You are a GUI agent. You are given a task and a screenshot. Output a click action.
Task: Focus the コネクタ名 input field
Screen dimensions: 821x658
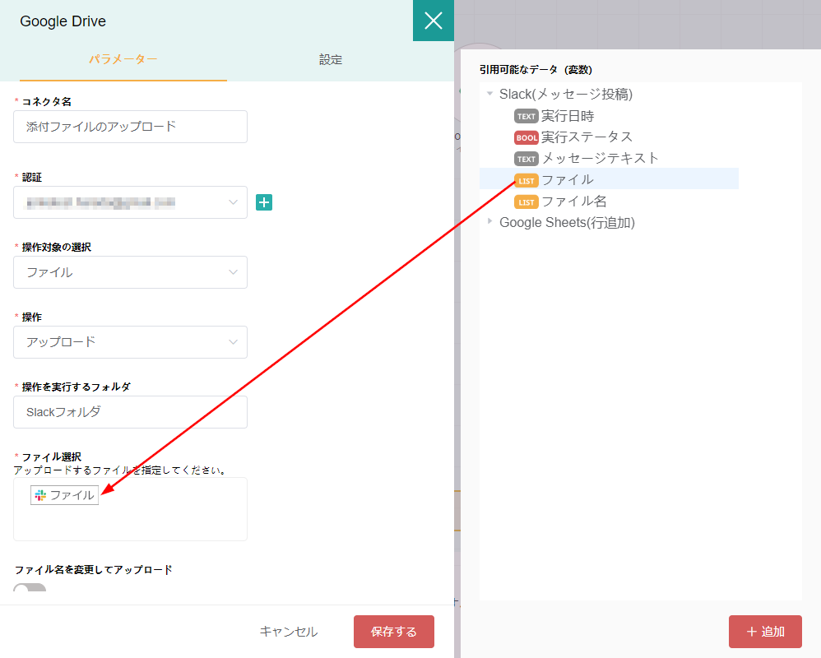point(130,127)
